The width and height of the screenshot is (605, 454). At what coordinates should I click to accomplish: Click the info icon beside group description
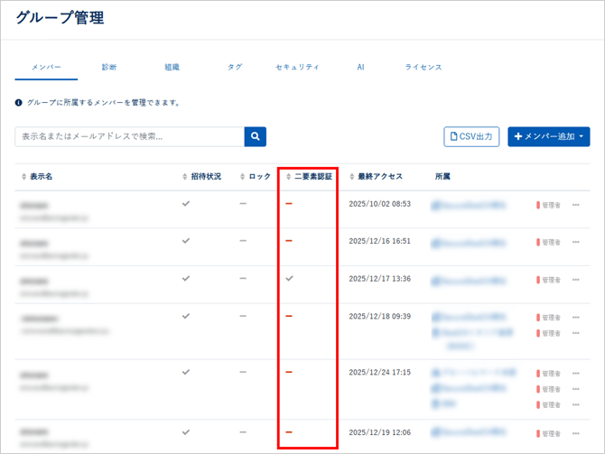(20, 103)
